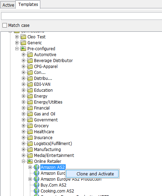
Task: Click the EDI-VAN folder icon
Action: click(30, 84)
